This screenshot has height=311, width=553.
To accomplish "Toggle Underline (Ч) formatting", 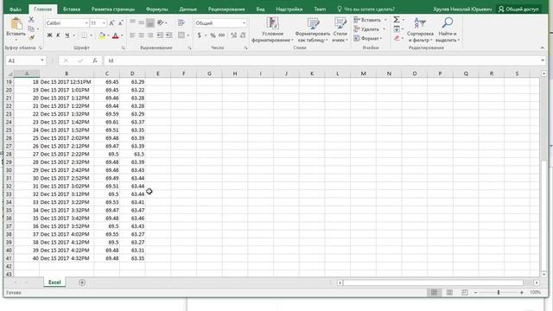I will pos(67,35).
